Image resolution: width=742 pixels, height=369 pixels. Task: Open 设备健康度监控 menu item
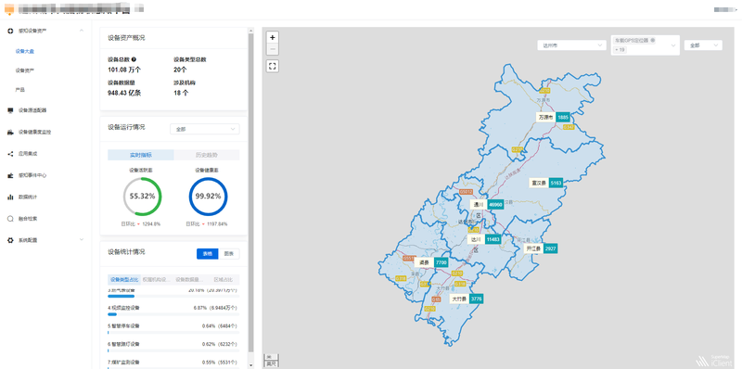(34, 132)
